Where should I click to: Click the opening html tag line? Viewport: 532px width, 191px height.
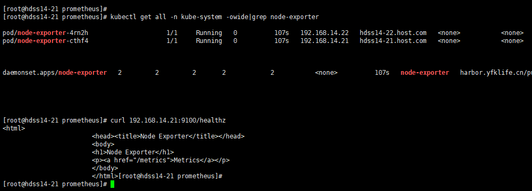tap(14, 128)
